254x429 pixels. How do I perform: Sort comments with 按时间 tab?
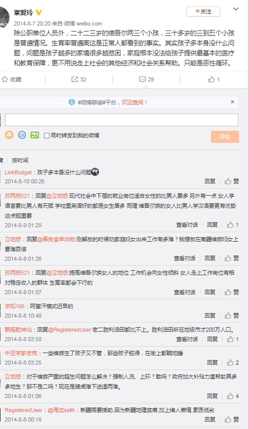coord(20,160)
